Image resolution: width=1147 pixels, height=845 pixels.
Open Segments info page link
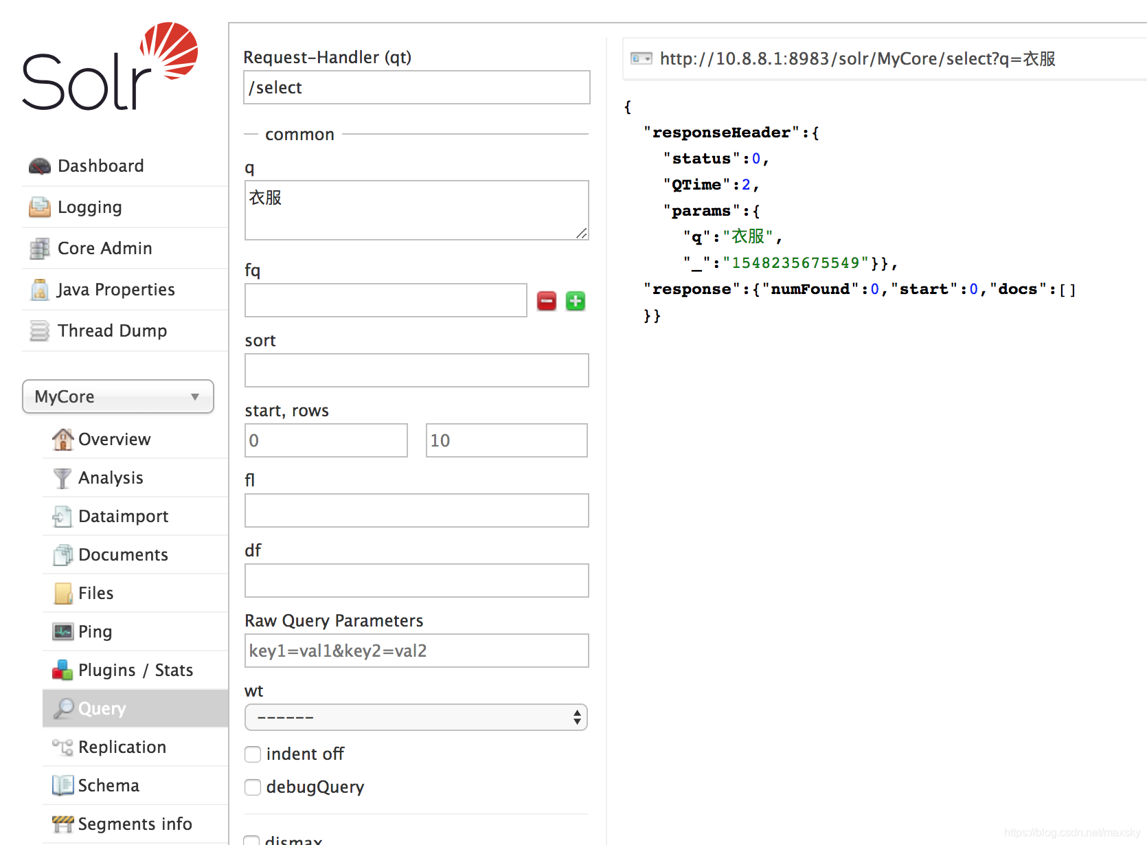point(135,824)
